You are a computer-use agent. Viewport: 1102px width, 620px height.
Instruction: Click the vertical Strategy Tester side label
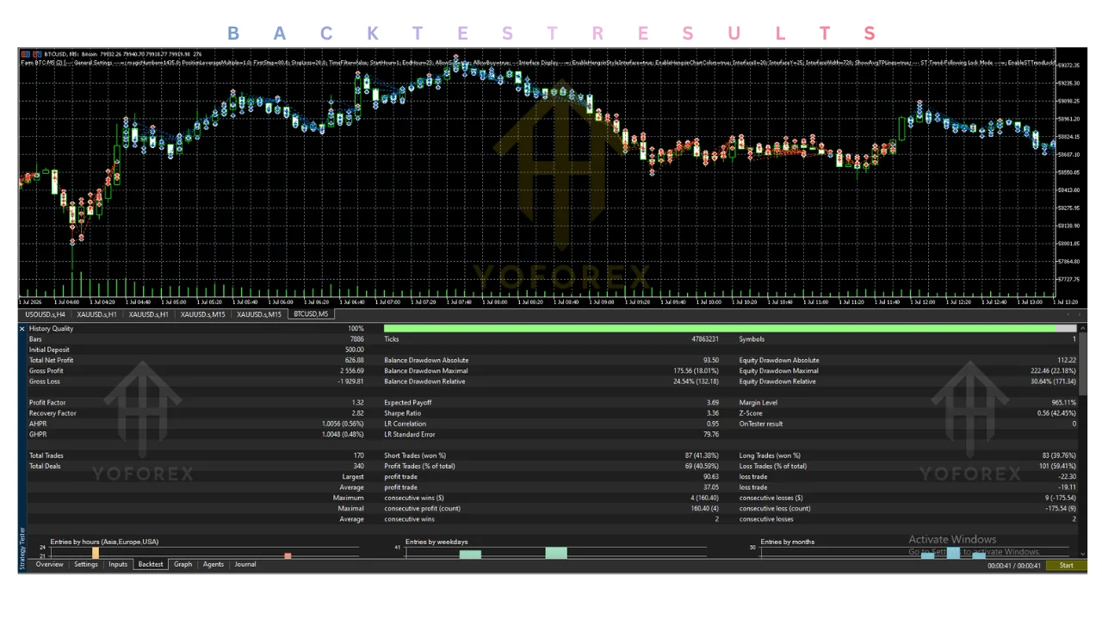pos(22,550)
